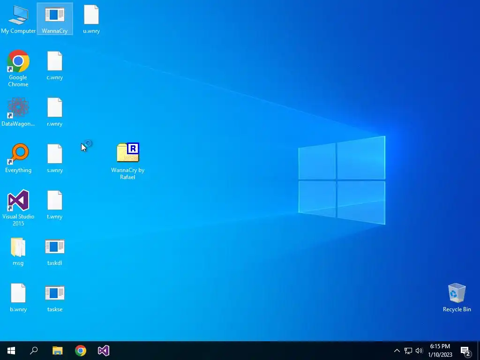Open taskbar search magnifier
Screen dimensions: 480x360
[34, 351]
